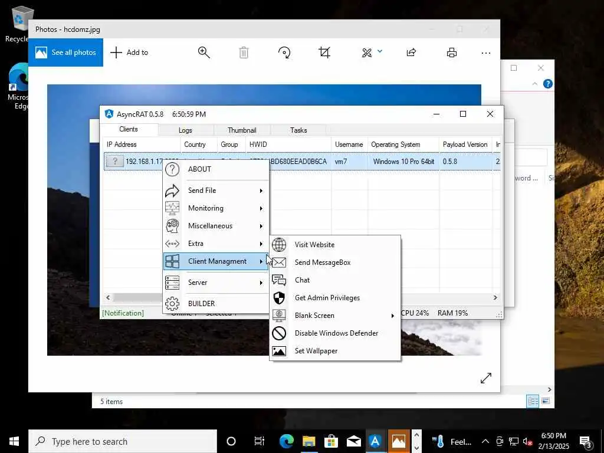Open Edit & Create dropdown chevron in Photos
604x453 pixels.
[380, 51]
